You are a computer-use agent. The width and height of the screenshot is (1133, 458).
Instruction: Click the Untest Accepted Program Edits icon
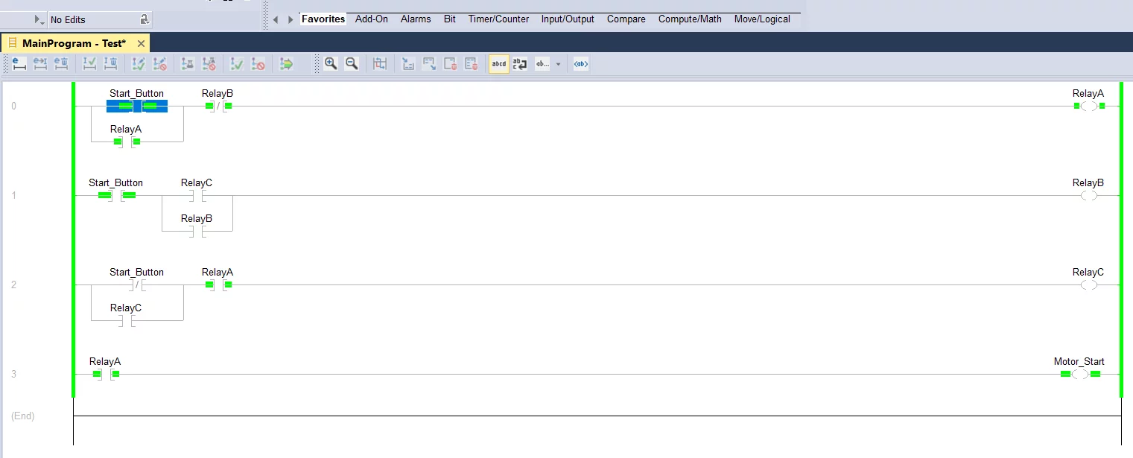pos(209,64)
